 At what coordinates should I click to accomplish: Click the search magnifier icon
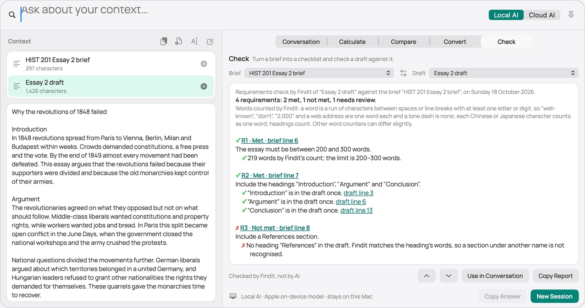(x=12, y=15)
